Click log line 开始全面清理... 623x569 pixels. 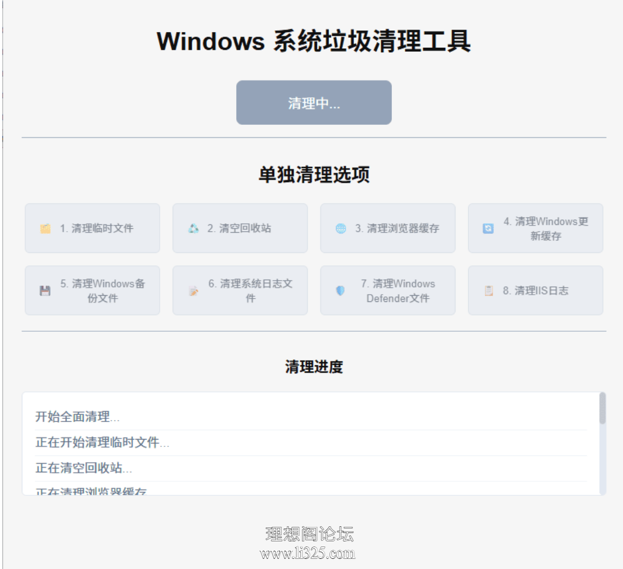78,417
